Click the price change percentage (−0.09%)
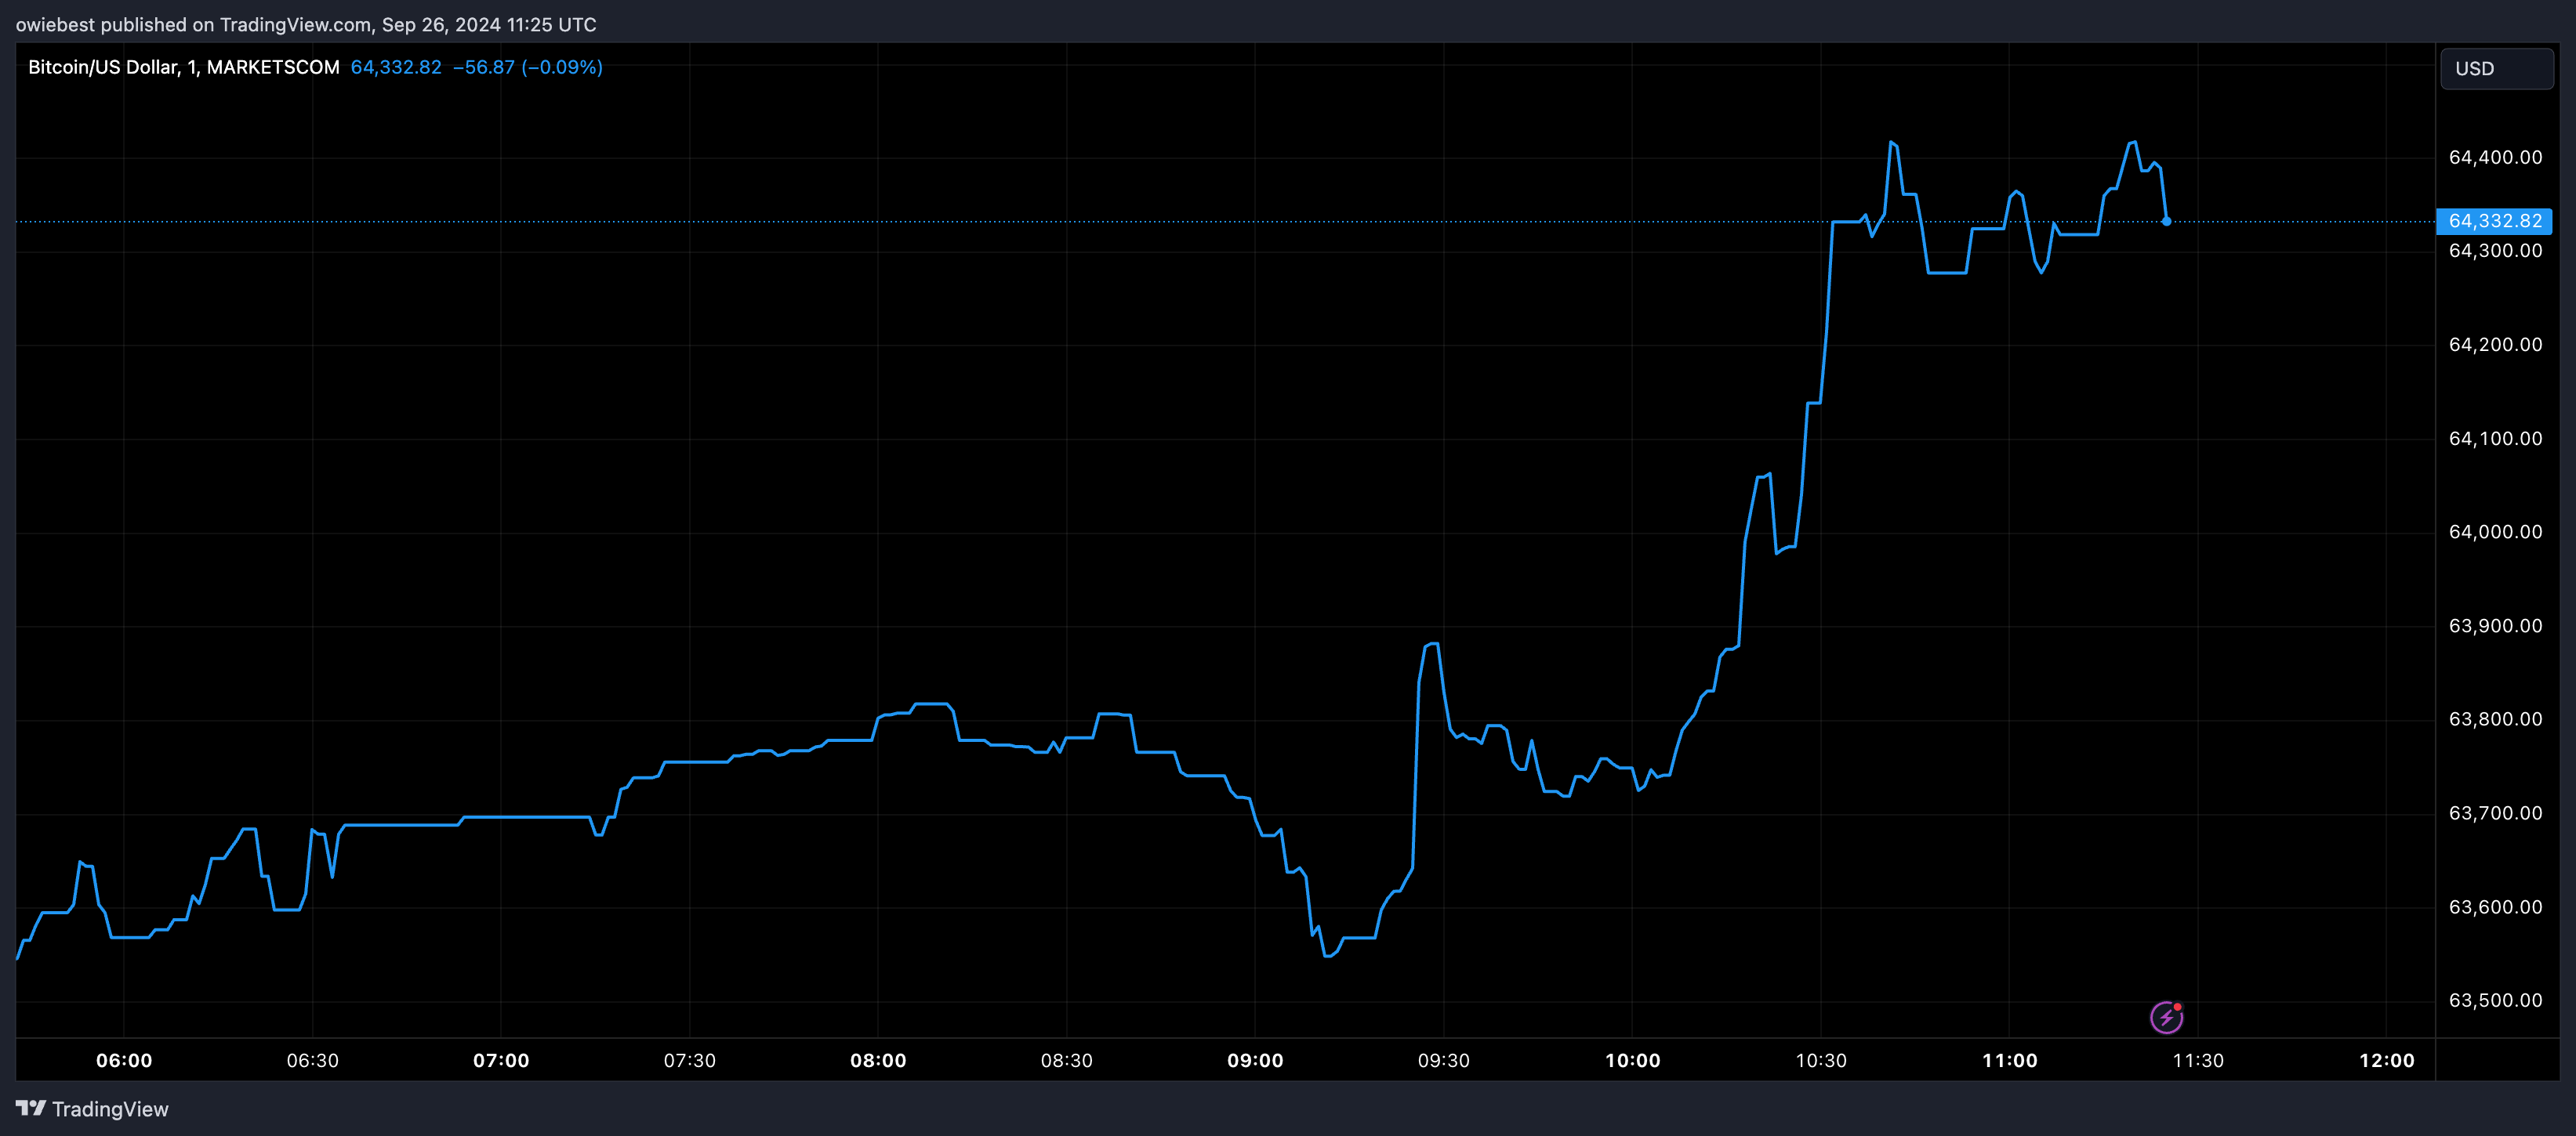 point(566,67)
